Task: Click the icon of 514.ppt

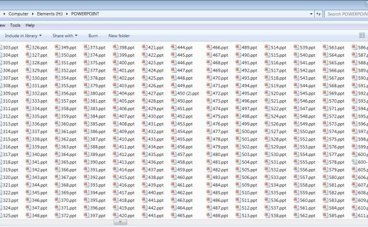Action: point(267,47)
